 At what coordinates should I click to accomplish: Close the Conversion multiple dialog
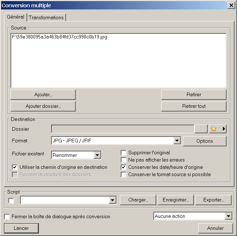pos(231,5)
